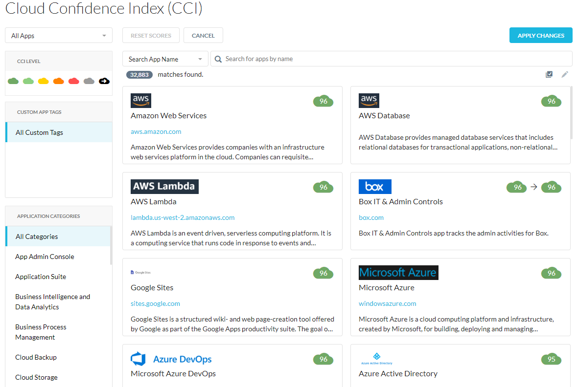The height and width of the screenshot is (387, 577).
Task: Click the Reset Scores button
Action: 151,36
